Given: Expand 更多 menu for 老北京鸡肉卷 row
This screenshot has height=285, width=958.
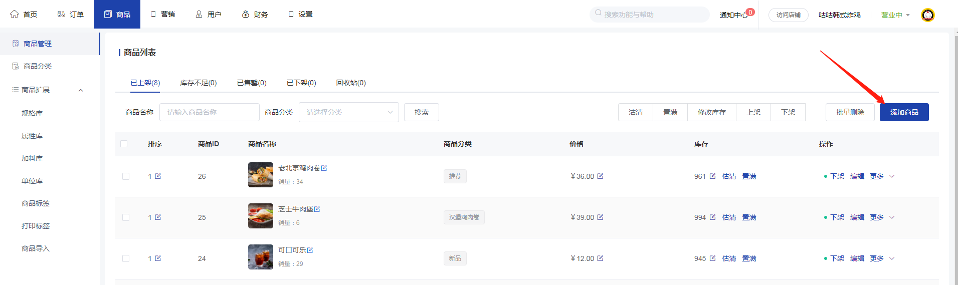Looking at the screenshot, I should point(882,176).
